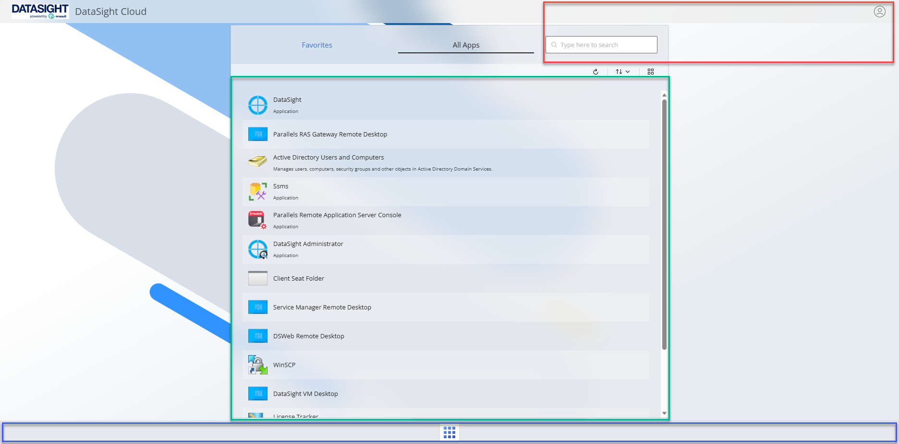Open the Client Seat Folder icon
This screenshot has width=899, height=444.
click(257, 278)
